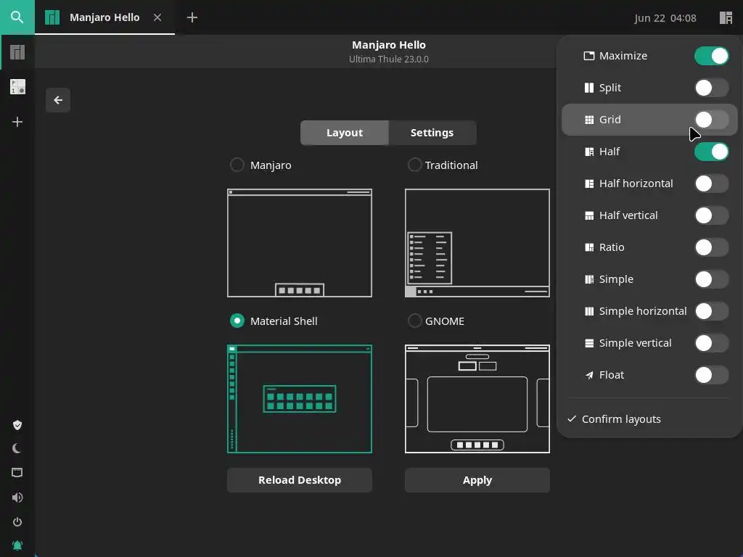Click Confirm layouts menu entry

tap(649, 419)
